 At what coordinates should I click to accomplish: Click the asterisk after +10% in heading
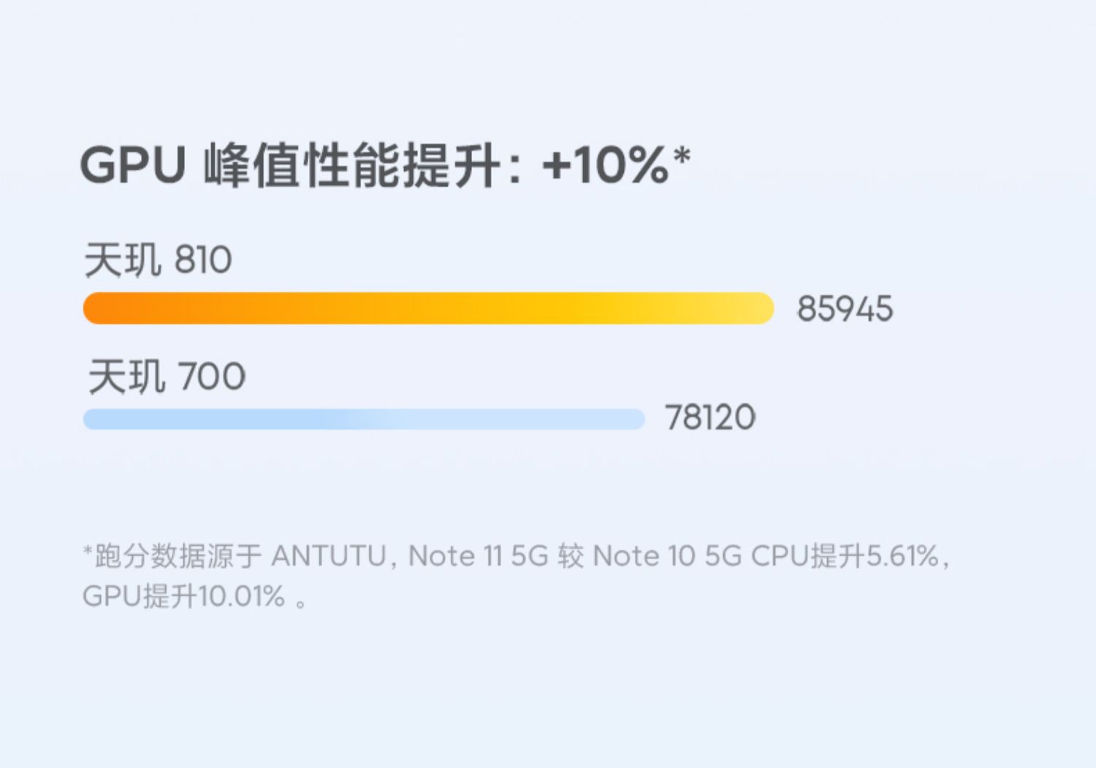(682, 156)
